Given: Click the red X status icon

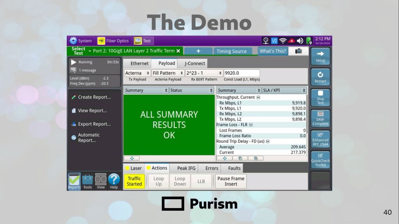Looking at the screenshot, I should 291,40.
